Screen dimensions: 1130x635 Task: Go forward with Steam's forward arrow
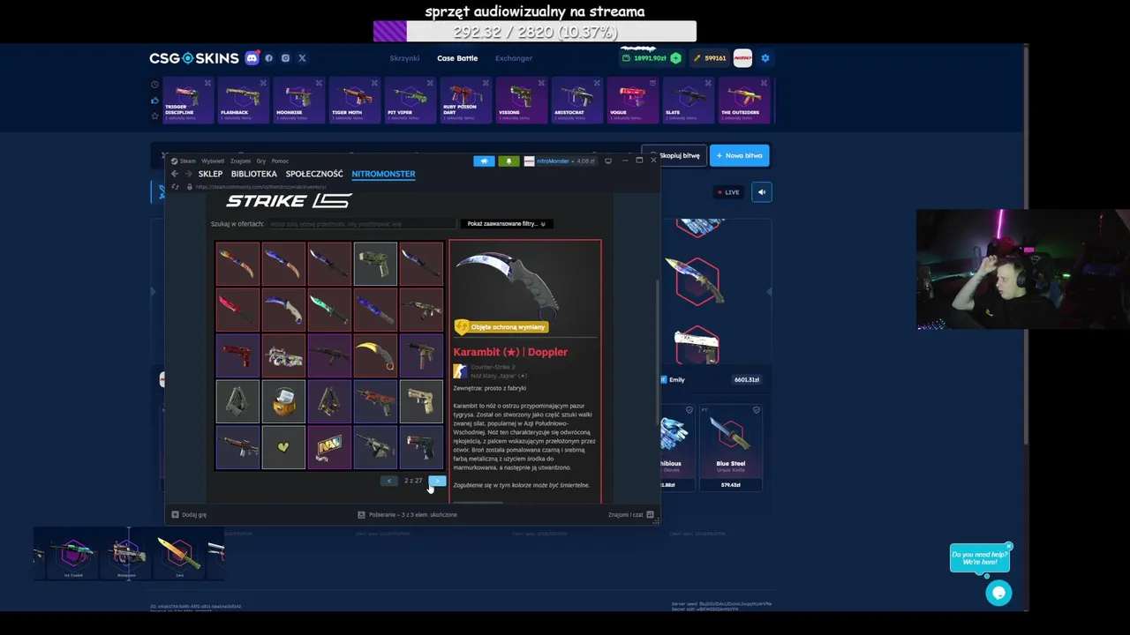[x=187, y=174]
